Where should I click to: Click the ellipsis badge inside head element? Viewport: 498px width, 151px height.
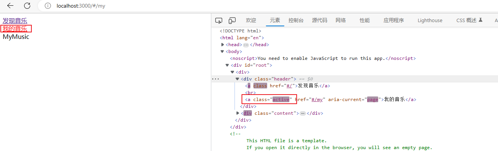(246, 45)
